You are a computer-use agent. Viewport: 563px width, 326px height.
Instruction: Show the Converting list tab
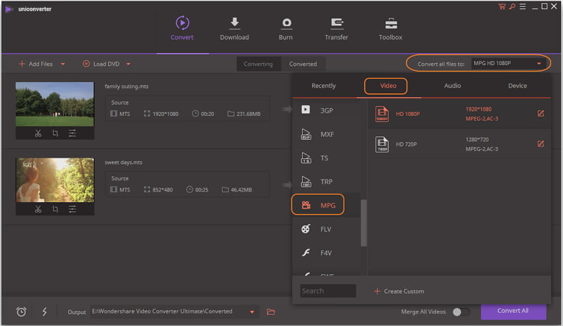tap(258, 64)
